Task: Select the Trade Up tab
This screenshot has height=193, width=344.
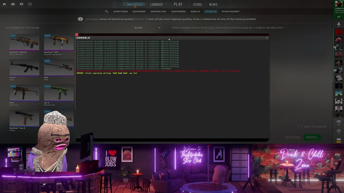Action: 211,12
